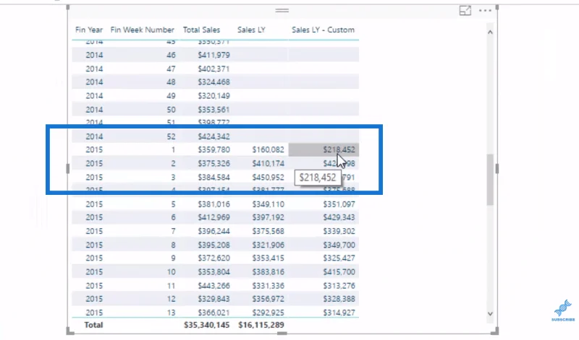This screenshot has height=340, width=579.
Task: Select week number 46 cell
Action: (171, 56)
